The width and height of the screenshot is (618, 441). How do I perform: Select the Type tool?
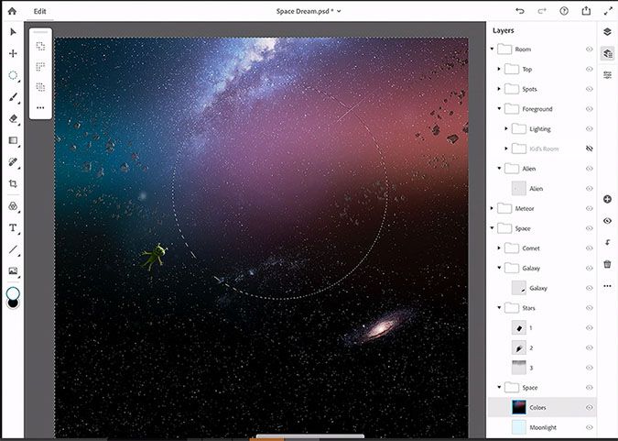pyautogui.click(x=13, y=227)
